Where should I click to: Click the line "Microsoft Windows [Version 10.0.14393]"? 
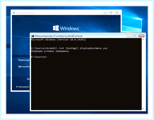click(58, 40)
